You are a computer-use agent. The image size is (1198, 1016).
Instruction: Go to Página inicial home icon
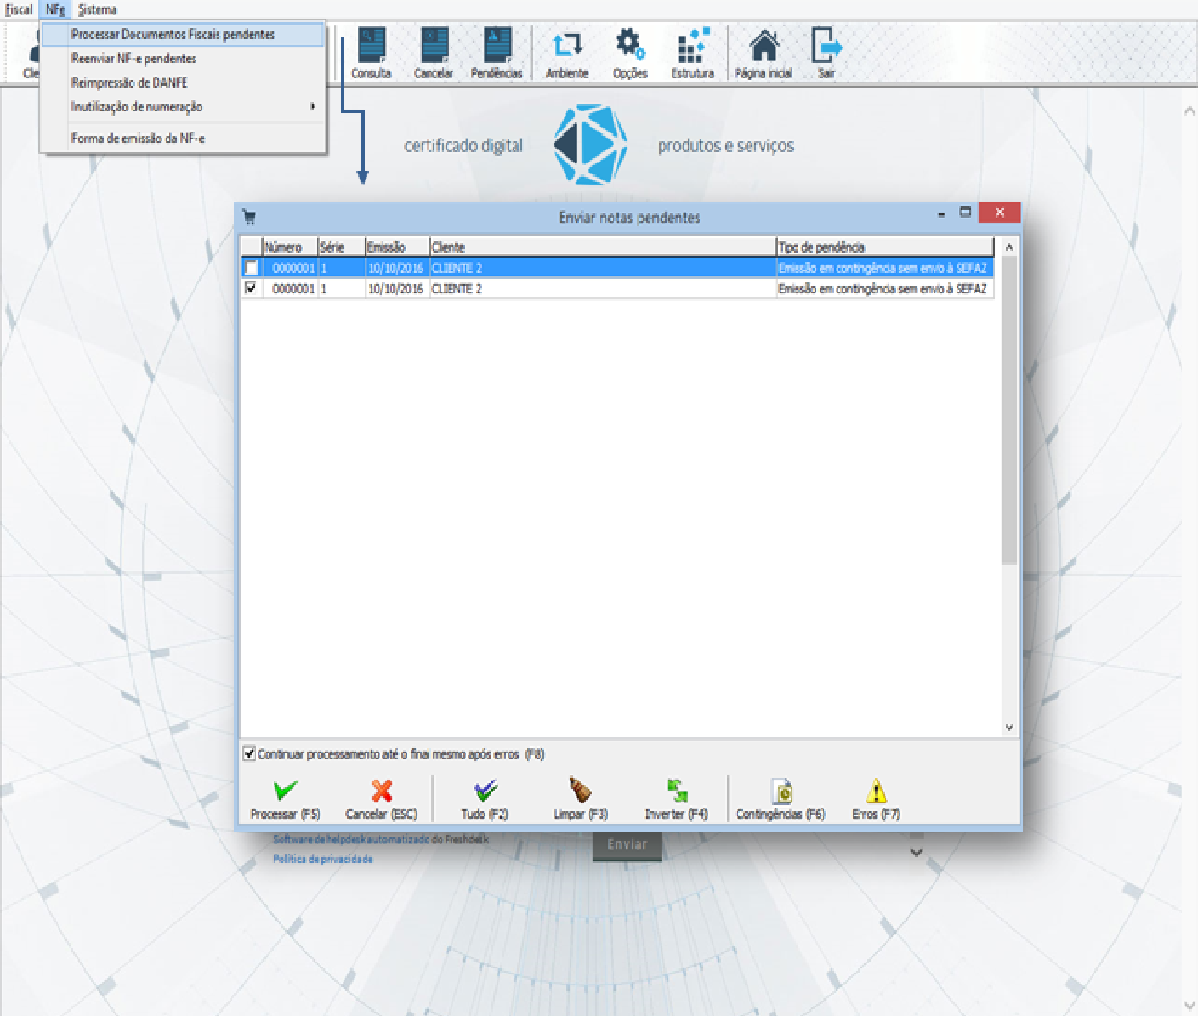pos(764,53)
